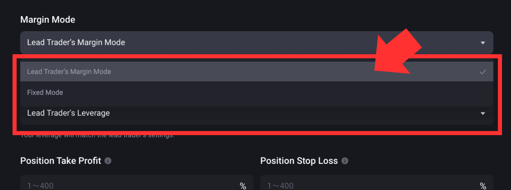Viewport: 511px width, 190px height.
Task: Show info for Position Take Profit
Action: (x=108, y=161)
